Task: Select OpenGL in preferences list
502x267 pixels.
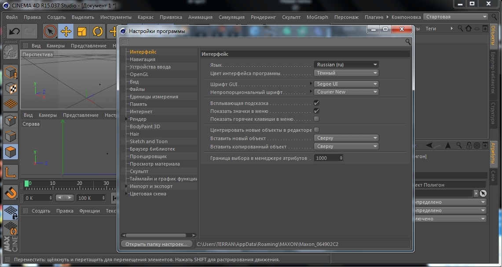Action: point(139,74)
